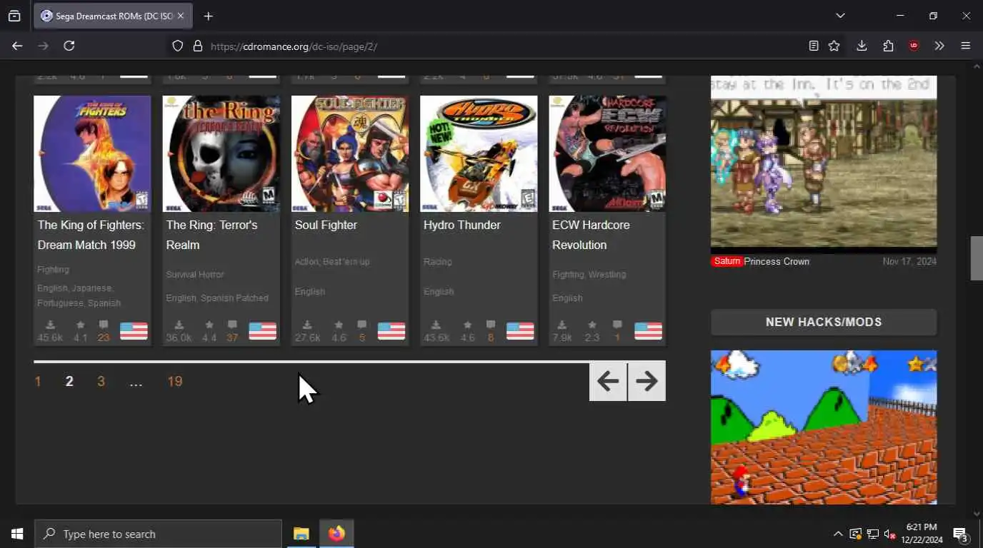Go back using browser back arrow
The height and width of the screenshot is (548, 983).
tap(17, 46)
